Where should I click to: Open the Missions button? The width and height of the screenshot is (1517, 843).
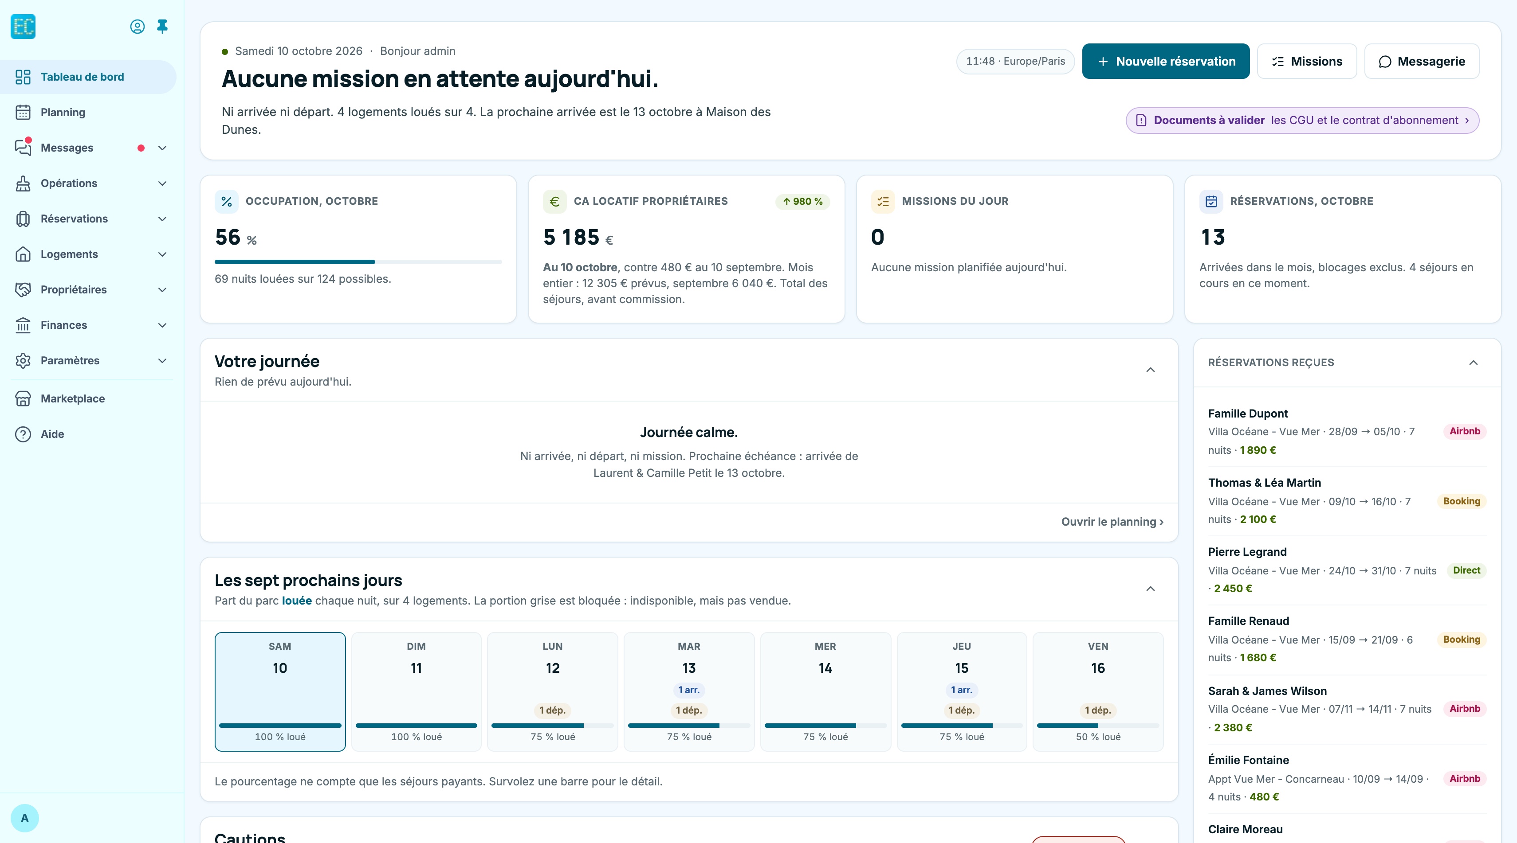coord(1307,61)
